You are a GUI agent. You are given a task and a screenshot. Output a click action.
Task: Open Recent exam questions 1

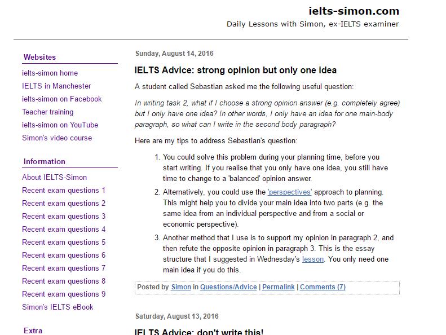pos(64,190)
